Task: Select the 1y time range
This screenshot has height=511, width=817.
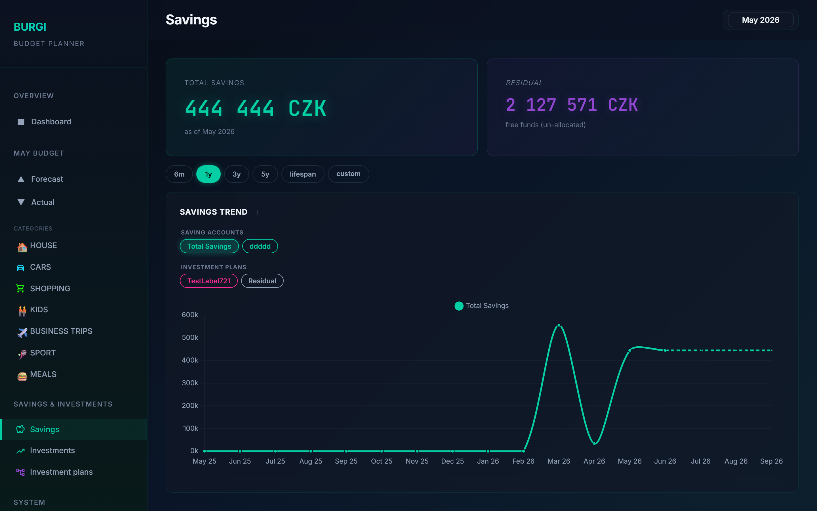Action: [x=208, y=174]
